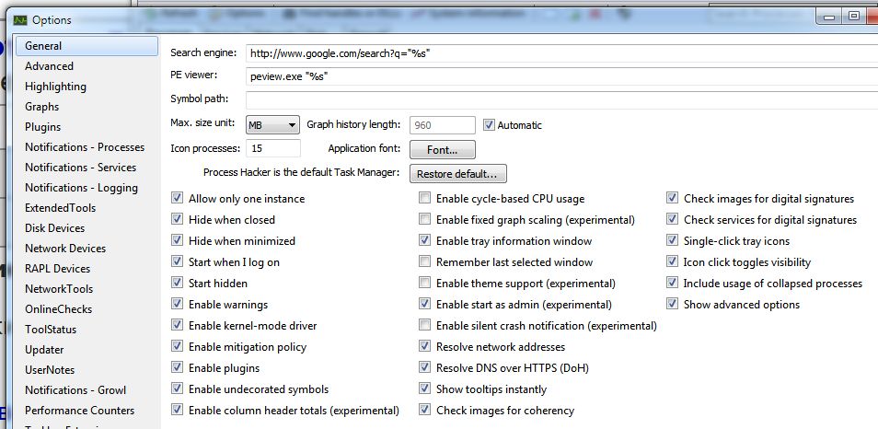Switch to the Updater options page
The width and height of the screenshot is (878, 429).
(44, 350)
